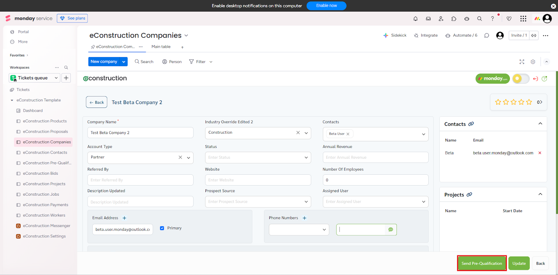558x275 pixels.
Task: Click the Sidekick sparkle icon
Action: [x=386, y=36]
